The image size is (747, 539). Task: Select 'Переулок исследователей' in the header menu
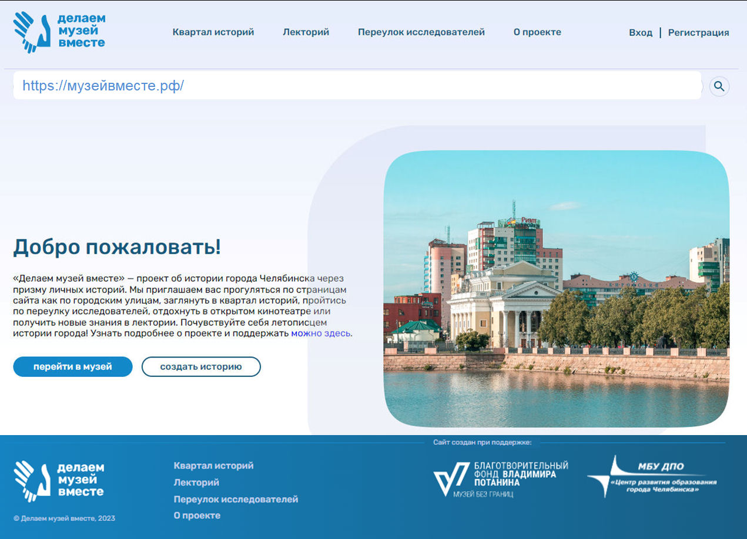coord(421,32)
